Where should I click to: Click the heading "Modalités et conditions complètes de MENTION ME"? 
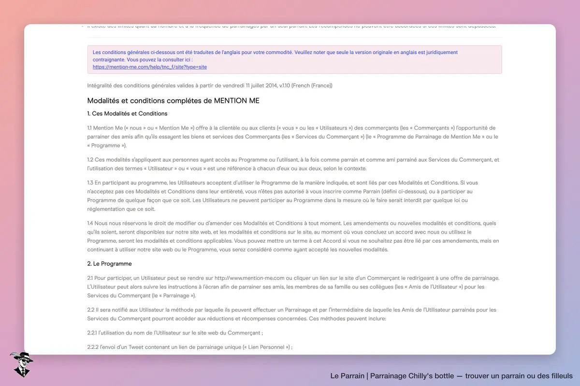[174, 100]
